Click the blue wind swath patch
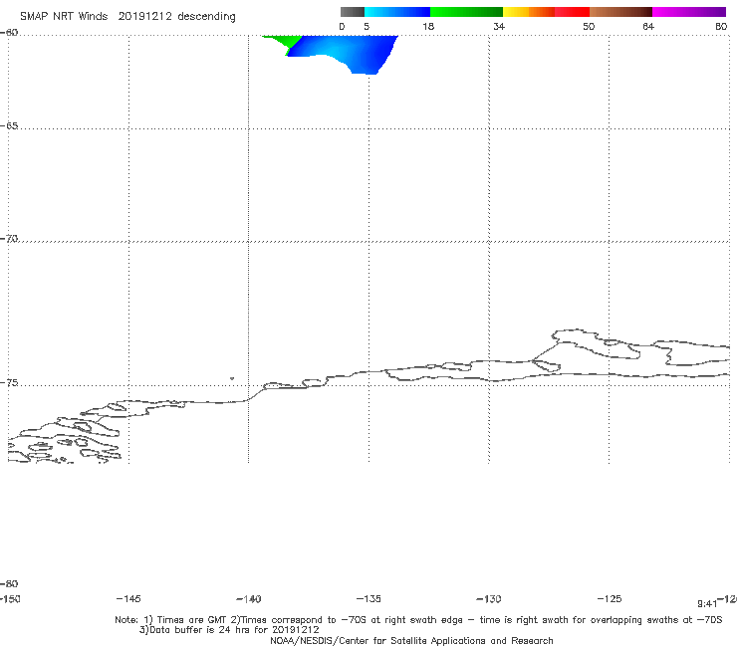This screenshot has height=647, width=737. (x=348, y=51)
